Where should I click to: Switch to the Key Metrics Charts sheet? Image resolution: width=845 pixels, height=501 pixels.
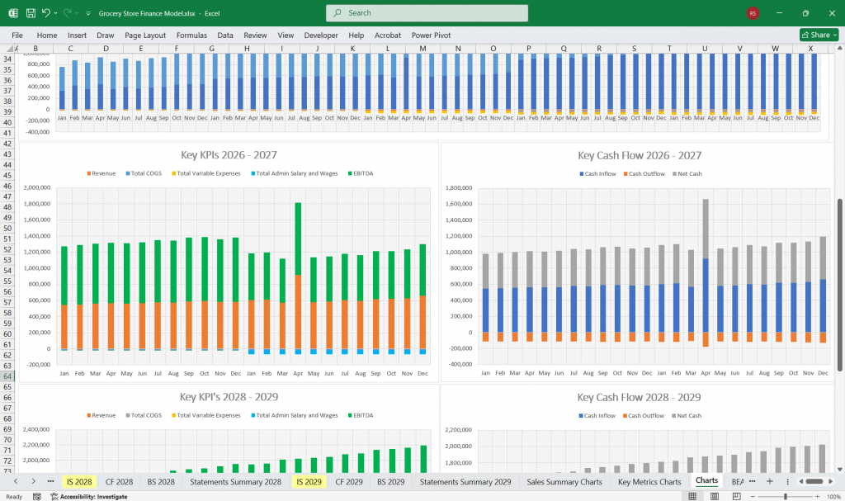(649, 481)
